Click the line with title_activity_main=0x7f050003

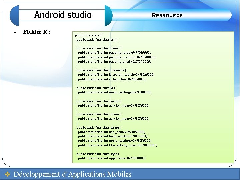coord(118,145)
